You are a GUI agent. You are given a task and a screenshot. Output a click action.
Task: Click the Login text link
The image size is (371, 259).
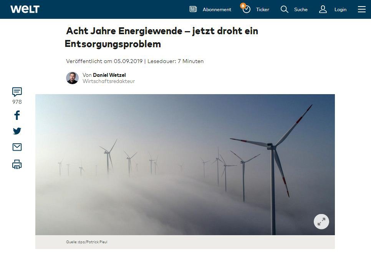pos(340,10)
